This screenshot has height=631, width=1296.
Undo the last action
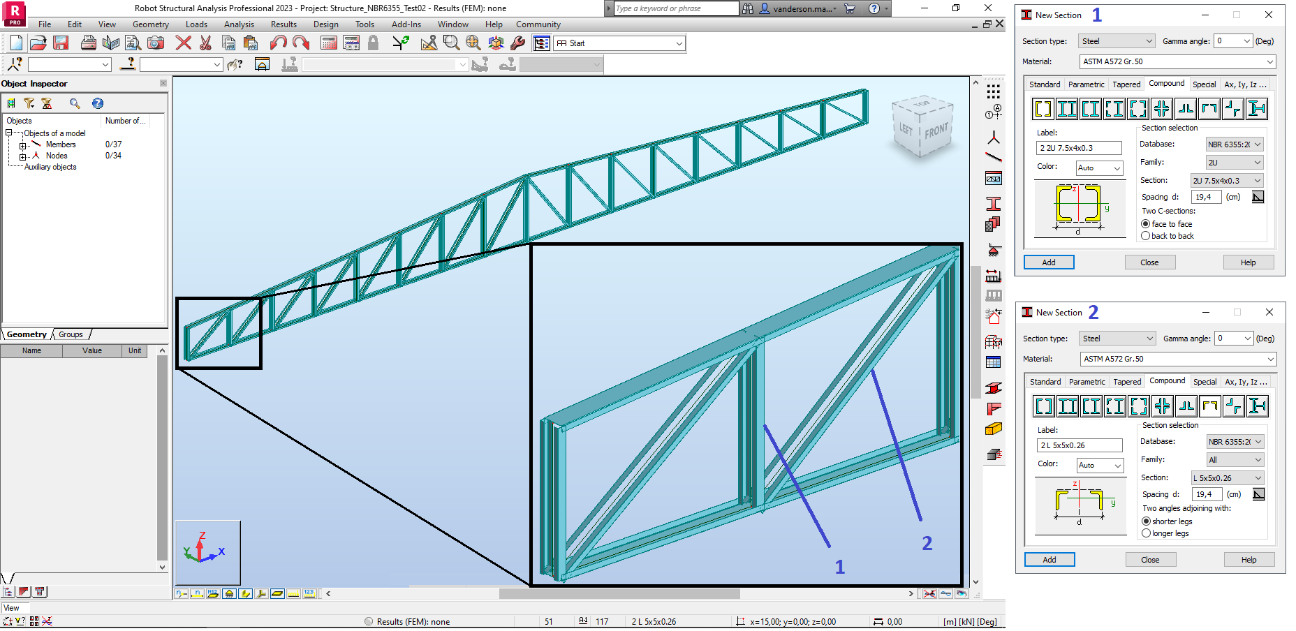pyautogui.click(x=279, y=43)
